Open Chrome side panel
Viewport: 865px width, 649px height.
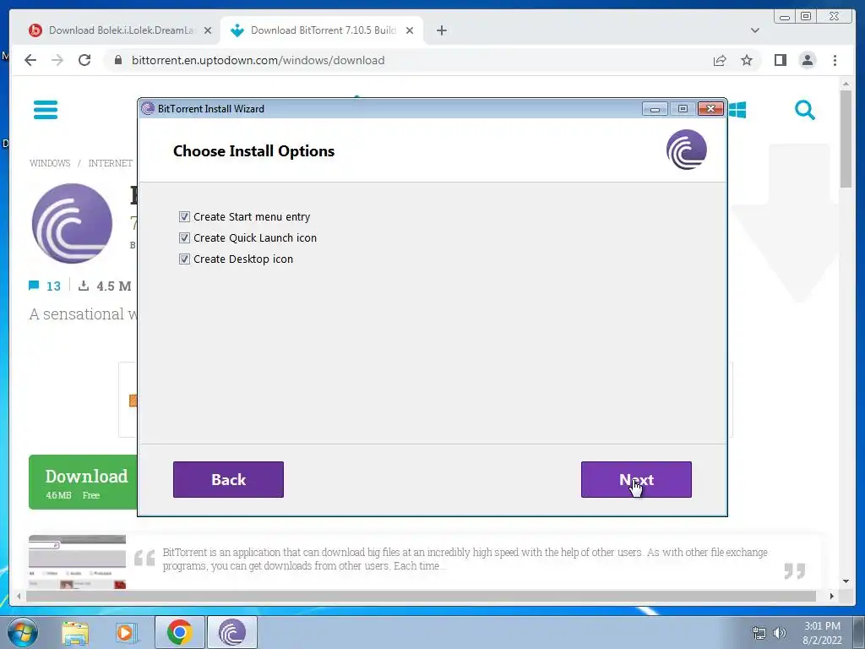click(780, 60)
